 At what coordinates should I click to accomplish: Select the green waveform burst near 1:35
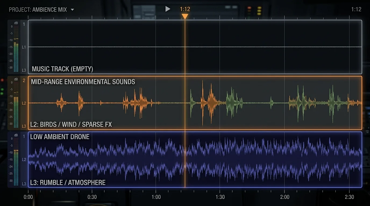click(232, 103)
